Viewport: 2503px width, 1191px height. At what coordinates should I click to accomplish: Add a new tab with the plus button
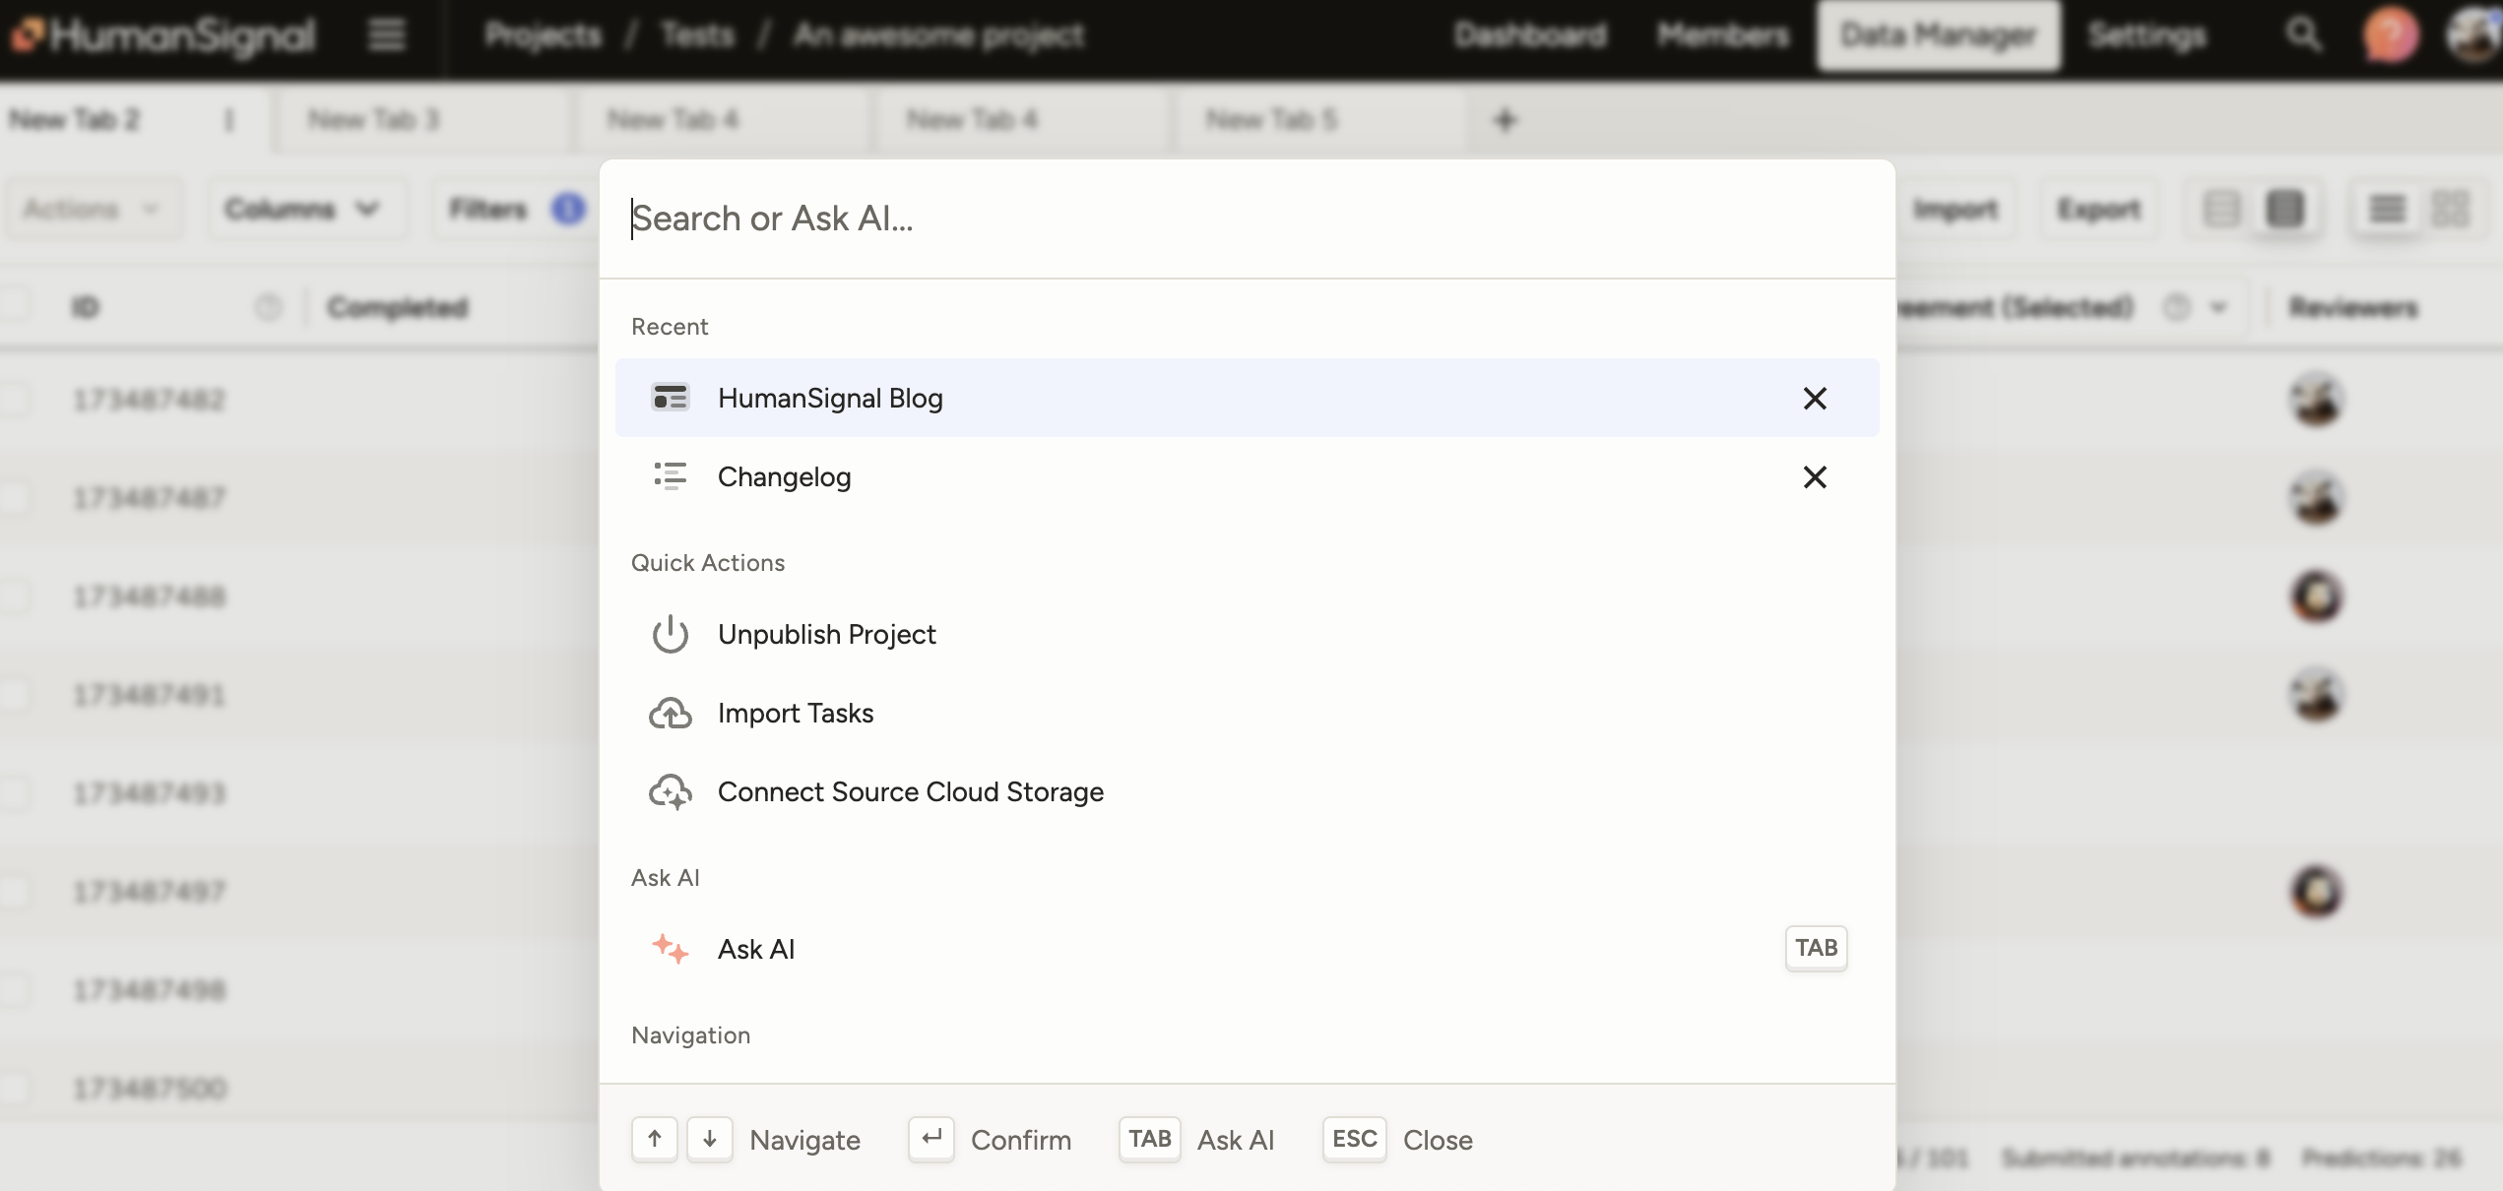coord(1505,118)
